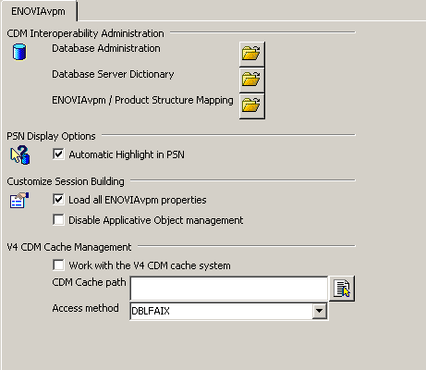Click the V4 CDM Cache Management heading

click(x=69, y=247)
